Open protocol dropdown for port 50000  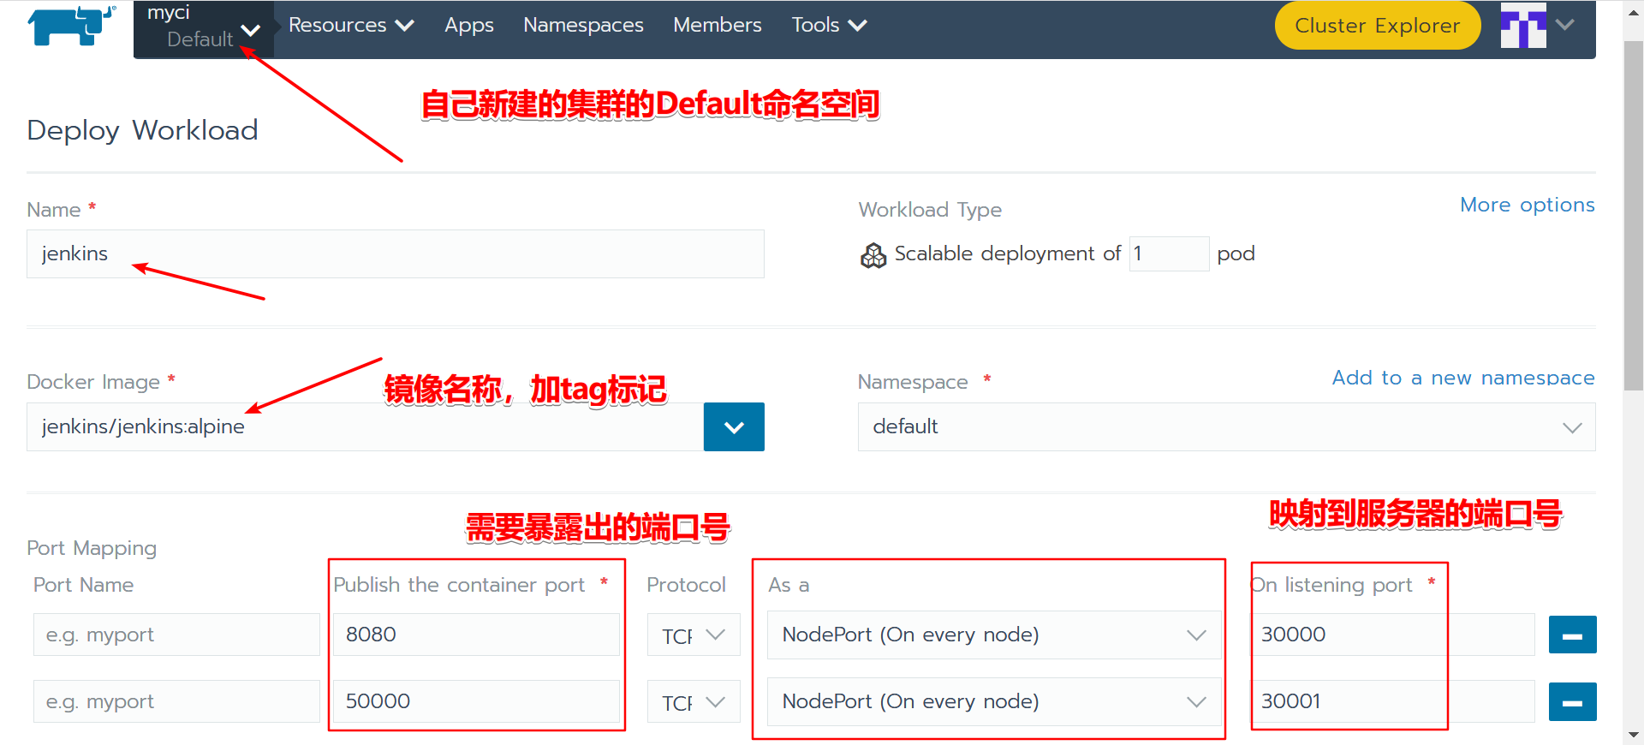pyautogui.click(x=694, y=701)
